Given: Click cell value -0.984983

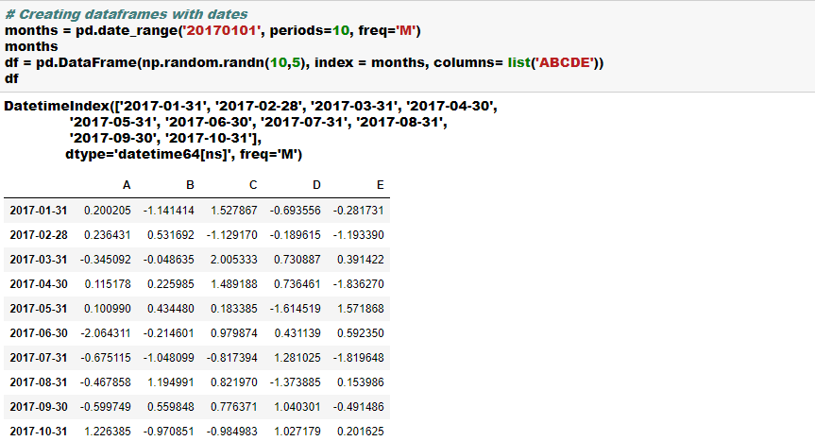Looking at the screenshot, I should pyautogui.click(x=231, y=432).
